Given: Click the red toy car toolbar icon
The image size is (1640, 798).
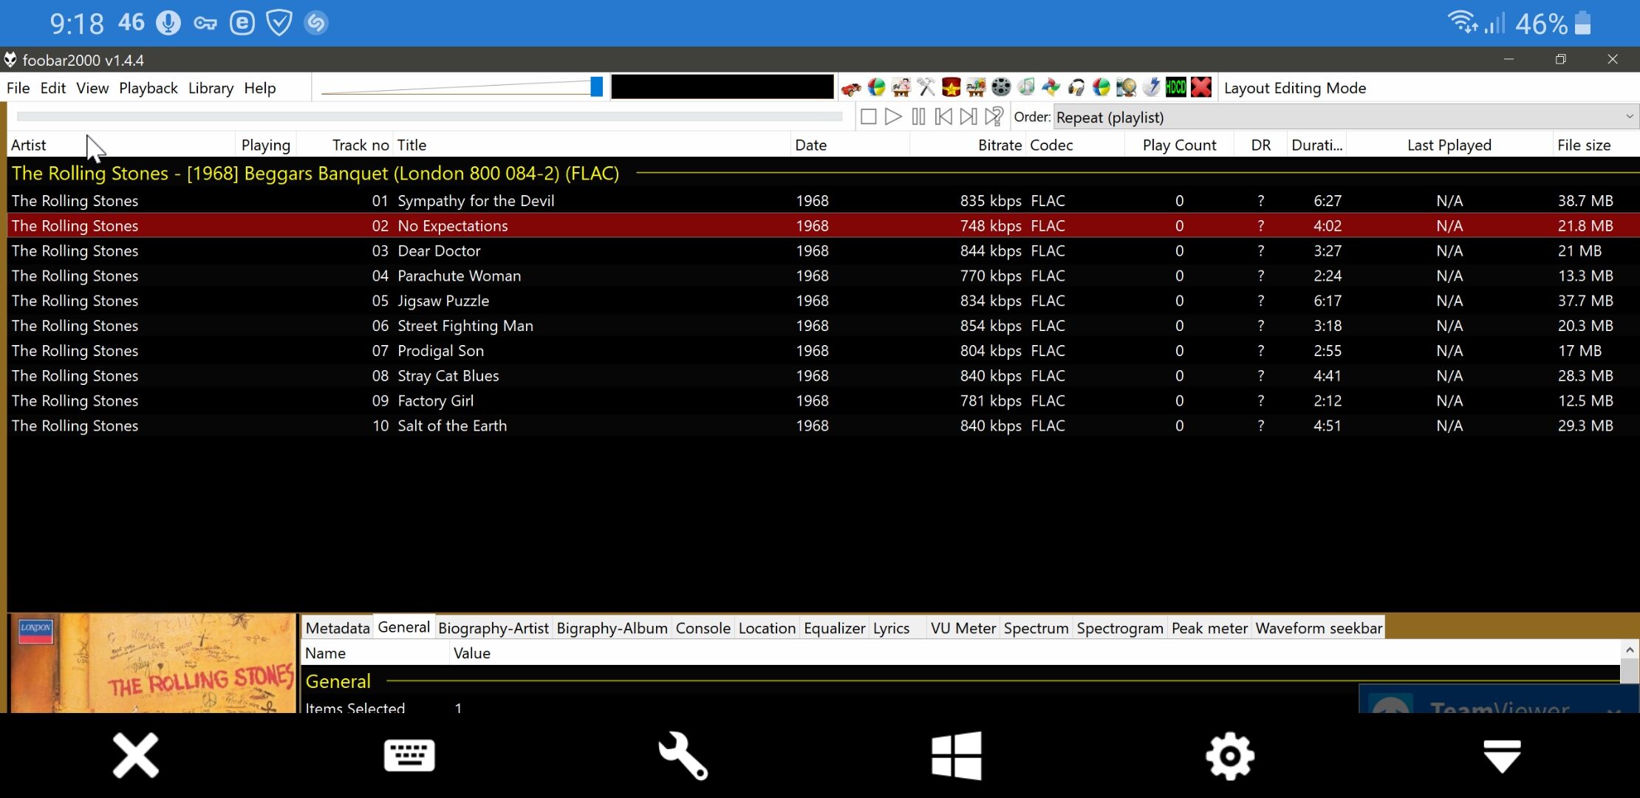Looking at the screenshot, I should (851, 88).
